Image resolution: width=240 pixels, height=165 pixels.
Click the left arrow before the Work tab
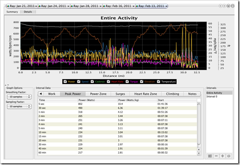[41, 94]
